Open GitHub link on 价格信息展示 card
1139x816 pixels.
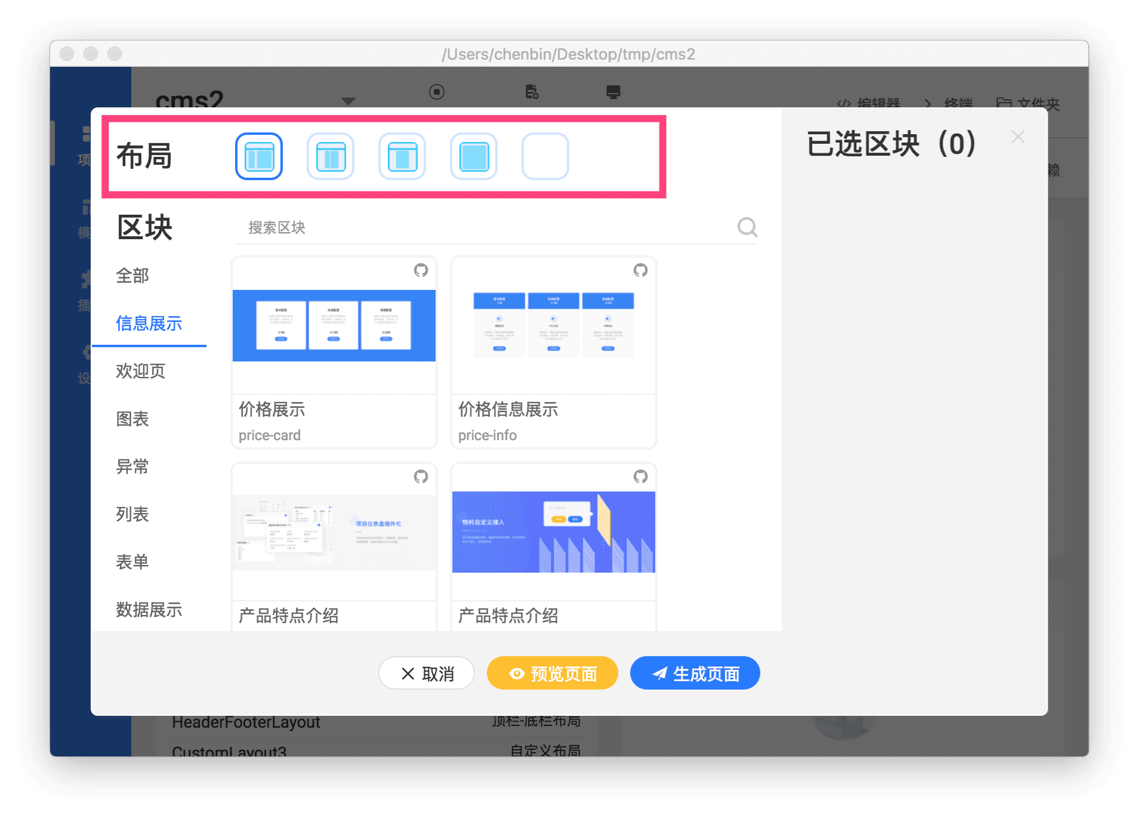641,270
